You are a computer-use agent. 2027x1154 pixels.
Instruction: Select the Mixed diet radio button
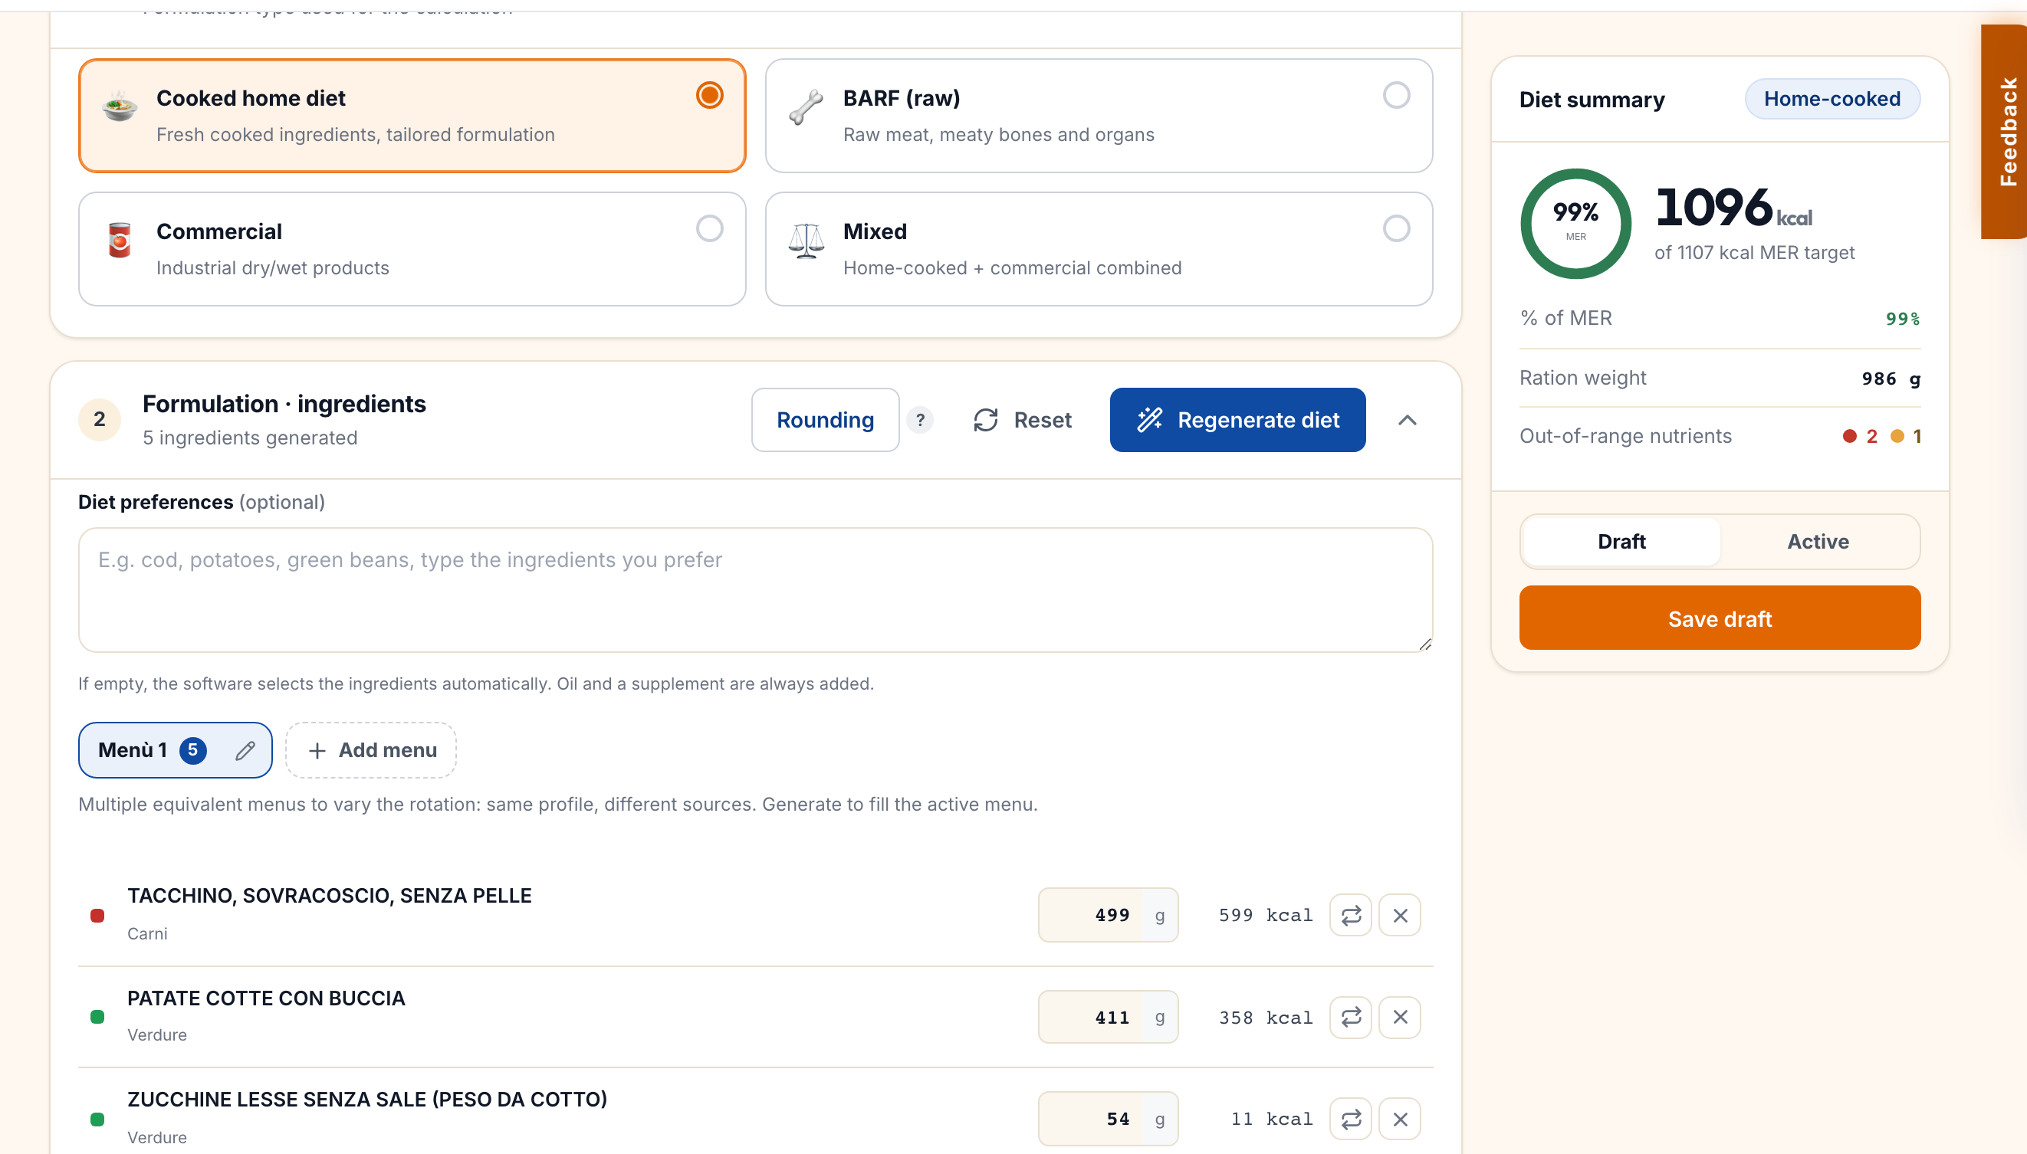(x=1396, y=228)
